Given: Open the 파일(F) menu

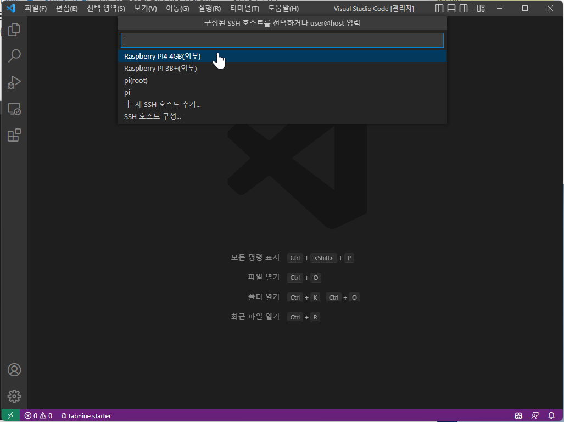Looking at the screenshot, I should pos(35,8).
